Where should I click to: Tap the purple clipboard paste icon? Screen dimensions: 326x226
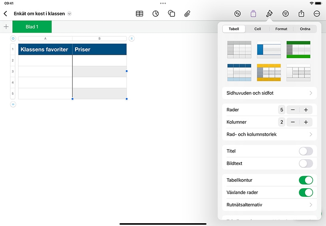[x=253, y=14]
